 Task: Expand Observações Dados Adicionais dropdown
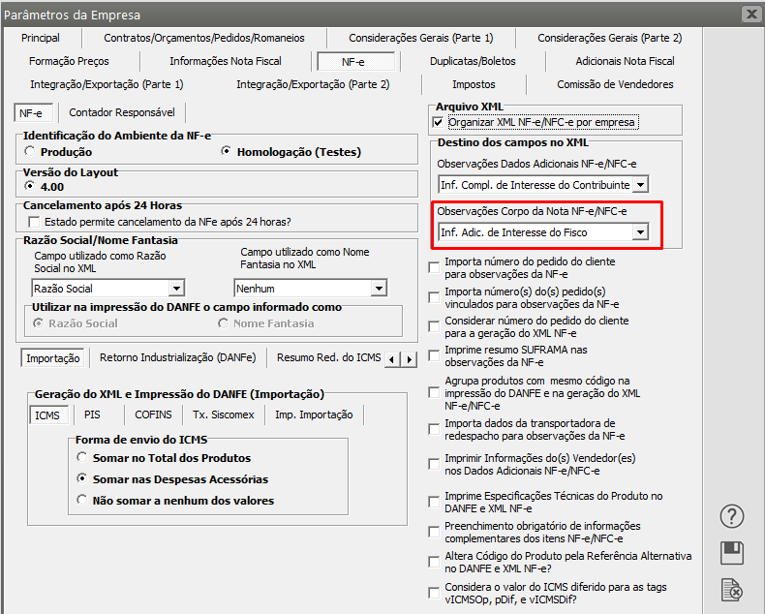(639, 185)
